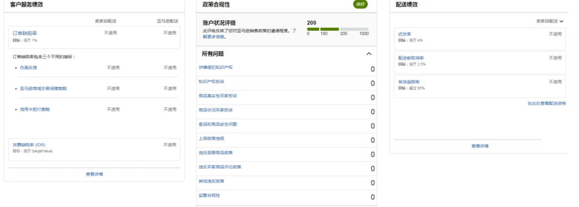Open the 卖家自配送 dropdown in 配送绩效
579x207 pixels.
(550, 21)
